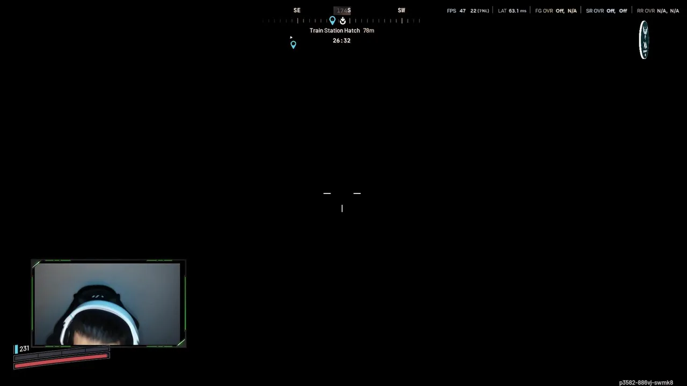Click the 231 counter beside the blue bar
Screen dimensions: 687x386
[x=24, y=348]
